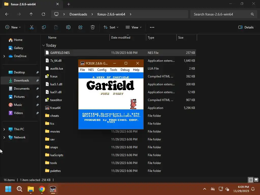Click the search magnifier in search box
The width and height of the screenshot is (260, 195).
click(x=252, y=14)
